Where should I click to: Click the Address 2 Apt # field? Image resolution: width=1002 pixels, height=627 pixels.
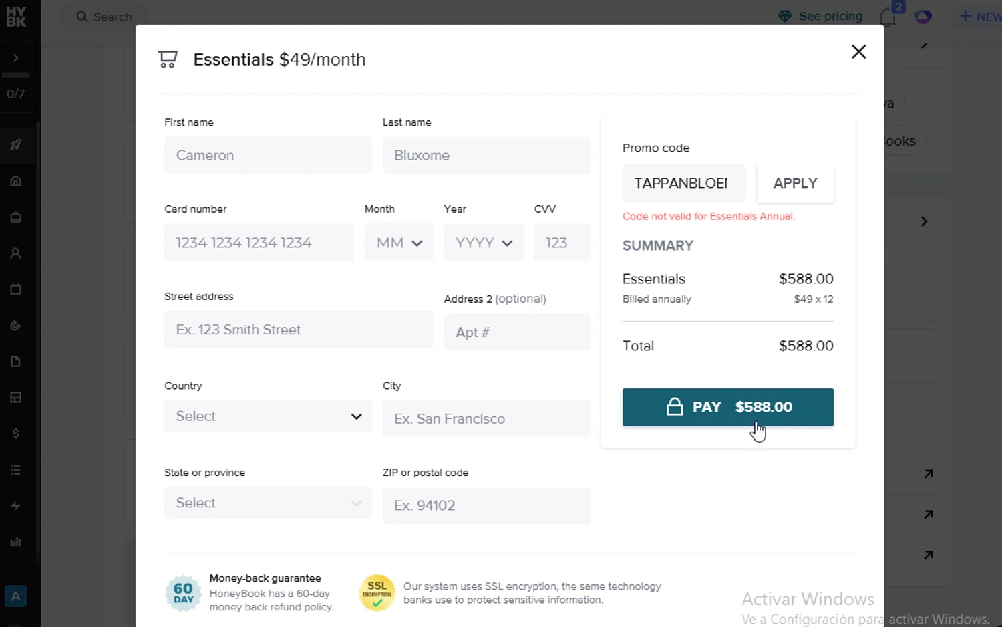[517, 332]
